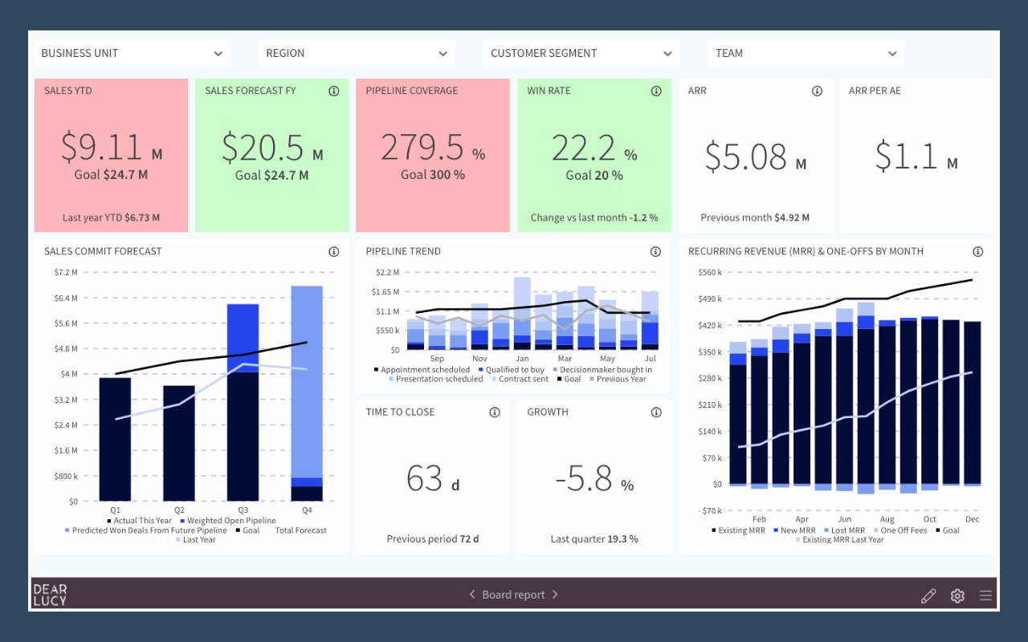1028x642 pixels.
Task: Open the edit pencil icon in bottom bar
Action: (x=928, y=595)
